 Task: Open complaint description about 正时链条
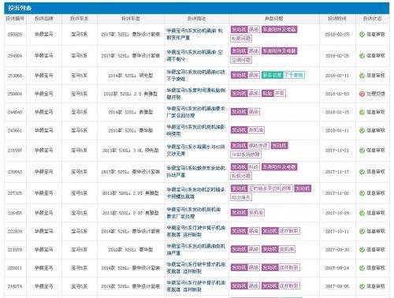coord(196,193)
